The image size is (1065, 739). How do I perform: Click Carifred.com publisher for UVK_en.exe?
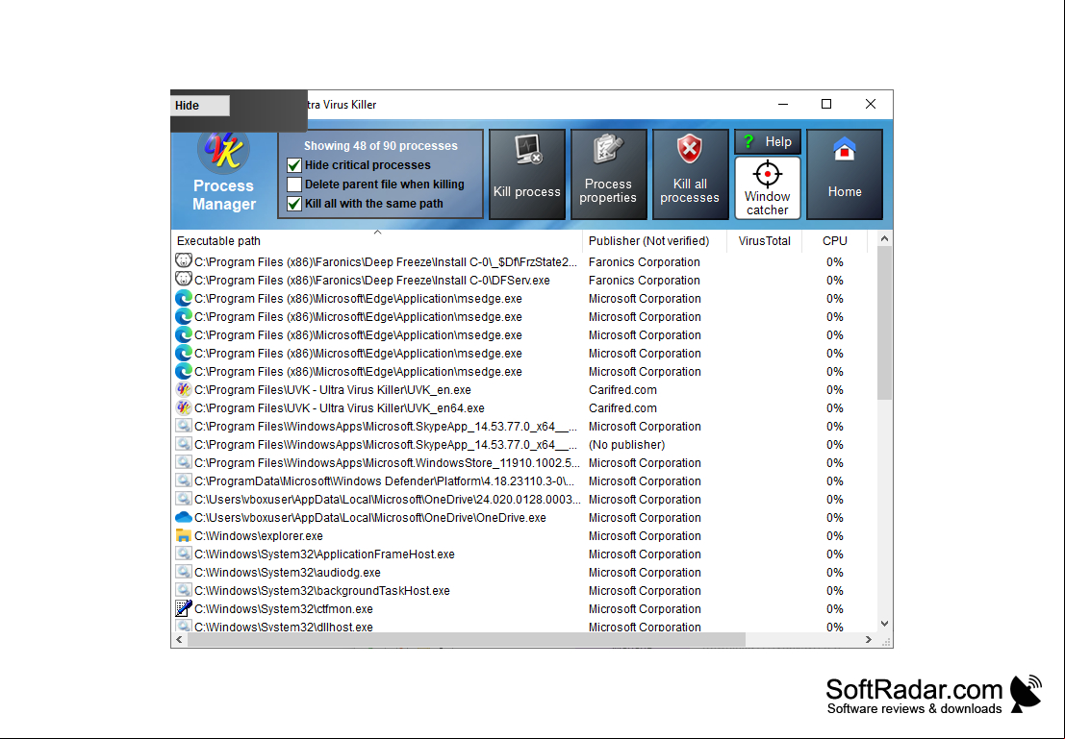[x=622, y=390]
